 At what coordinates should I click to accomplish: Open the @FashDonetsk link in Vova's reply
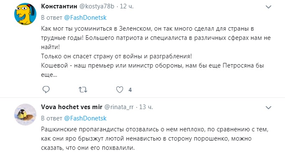pyautogui.click(x=85, y=118)
